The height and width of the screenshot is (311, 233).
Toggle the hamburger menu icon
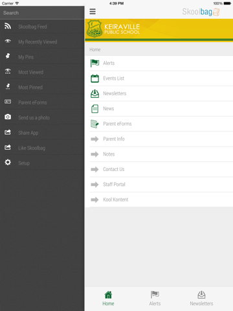(93, 12)
